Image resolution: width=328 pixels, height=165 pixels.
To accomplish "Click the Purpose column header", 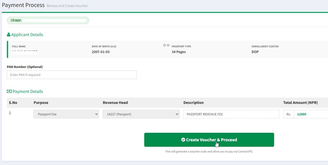I will [41, 102].
